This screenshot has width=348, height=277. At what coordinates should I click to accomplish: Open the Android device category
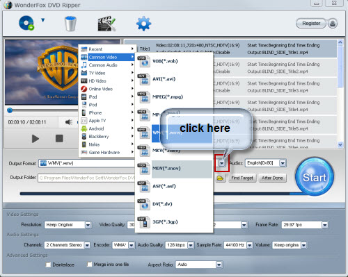click(x=107, y=128)
